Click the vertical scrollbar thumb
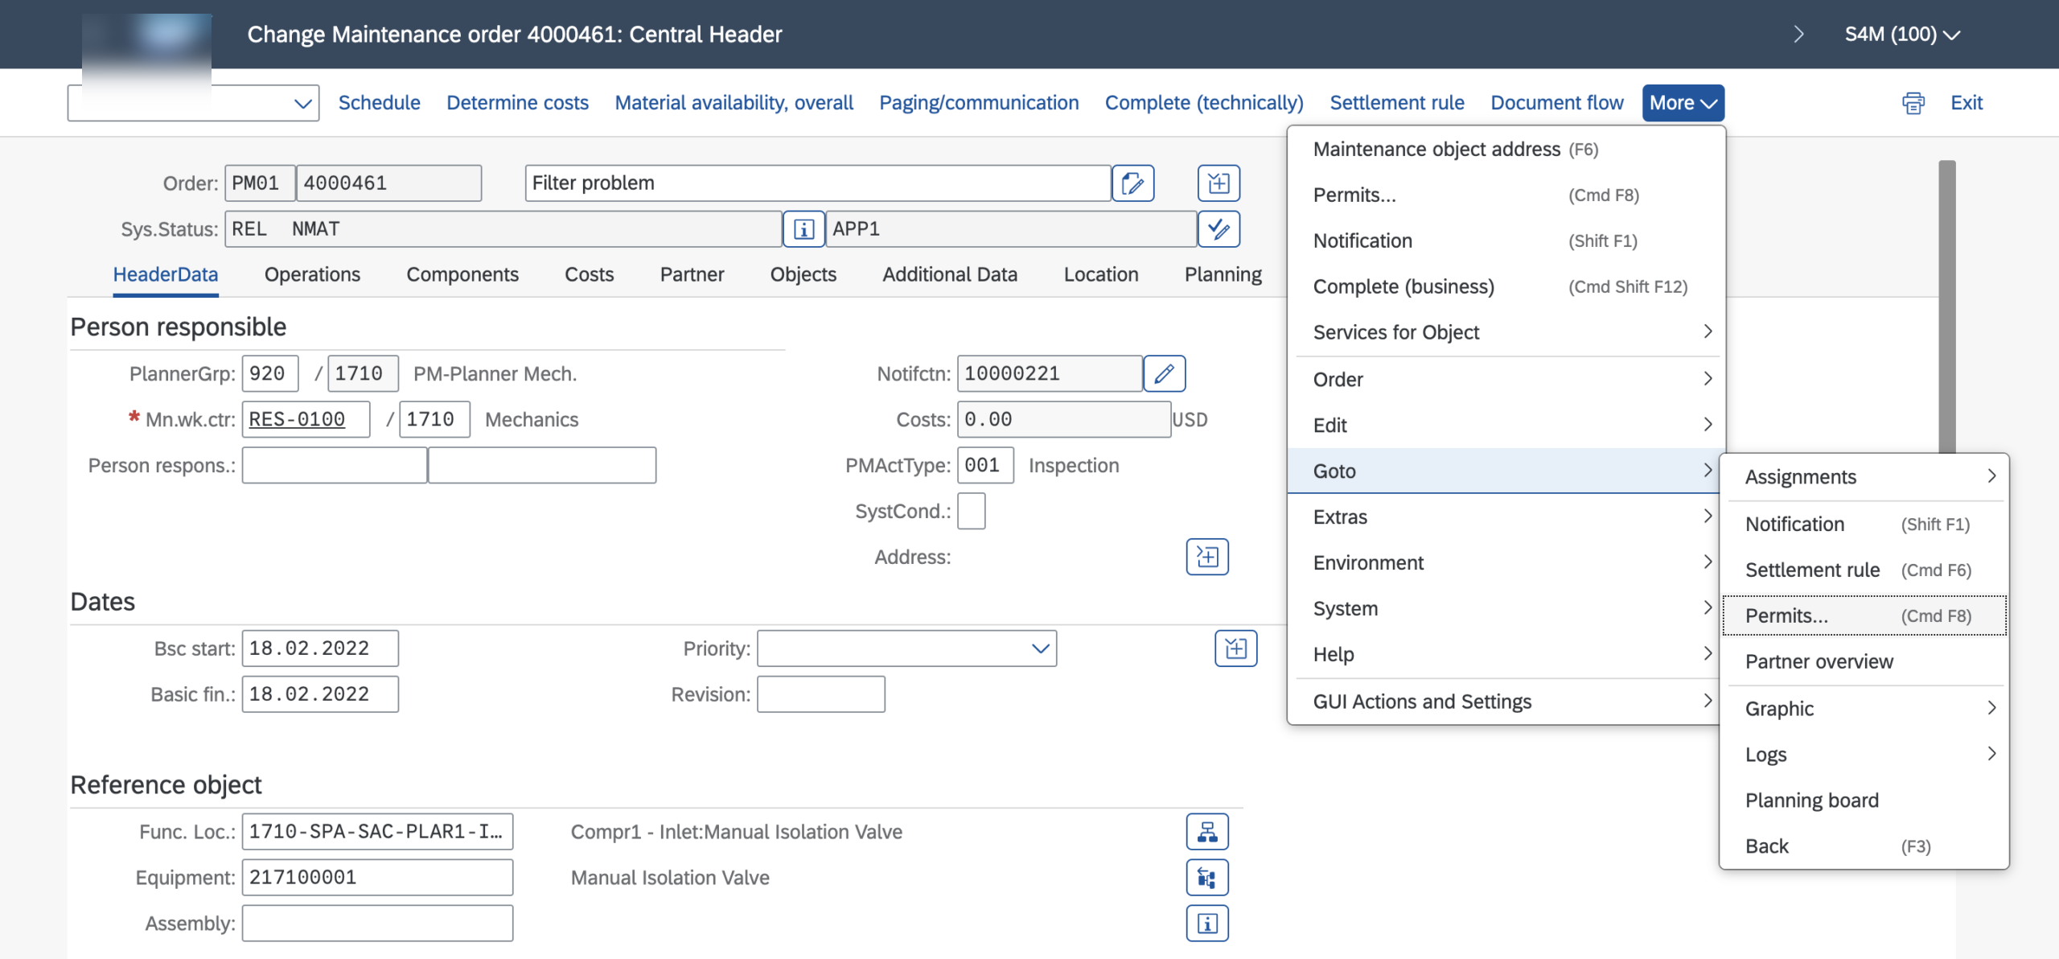This screenshot has width=2059, height=959. [x=1946, y=306]
